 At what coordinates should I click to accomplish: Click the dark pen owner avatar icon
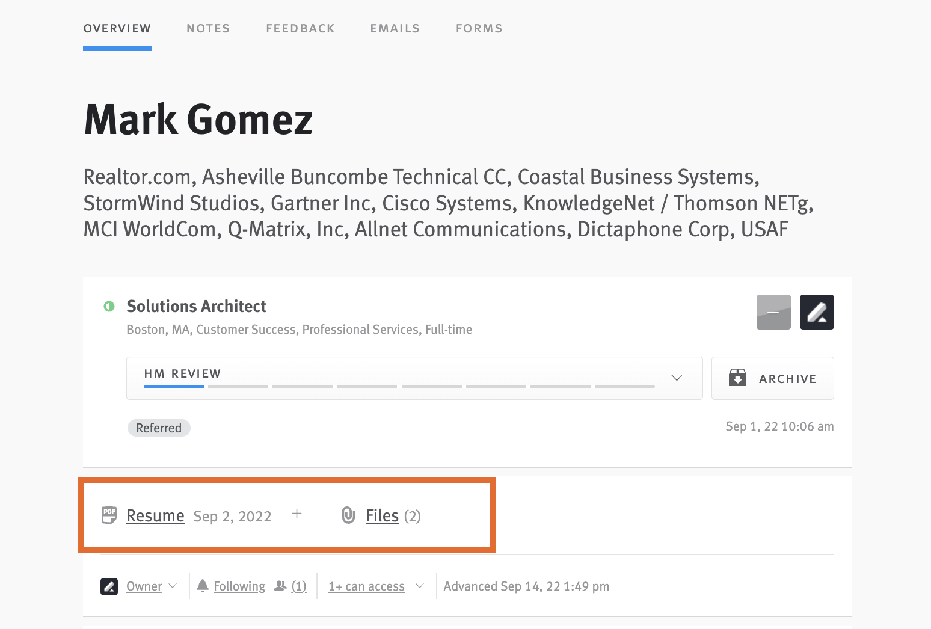coord(817,312)
